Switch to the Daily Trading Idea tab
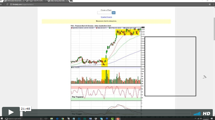The width and height of the screenshot is (215, 120). [x=58, y=1]
